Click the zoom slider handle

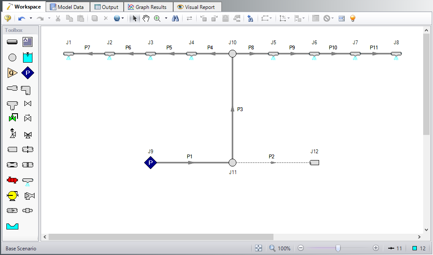(x=338, y=248)
